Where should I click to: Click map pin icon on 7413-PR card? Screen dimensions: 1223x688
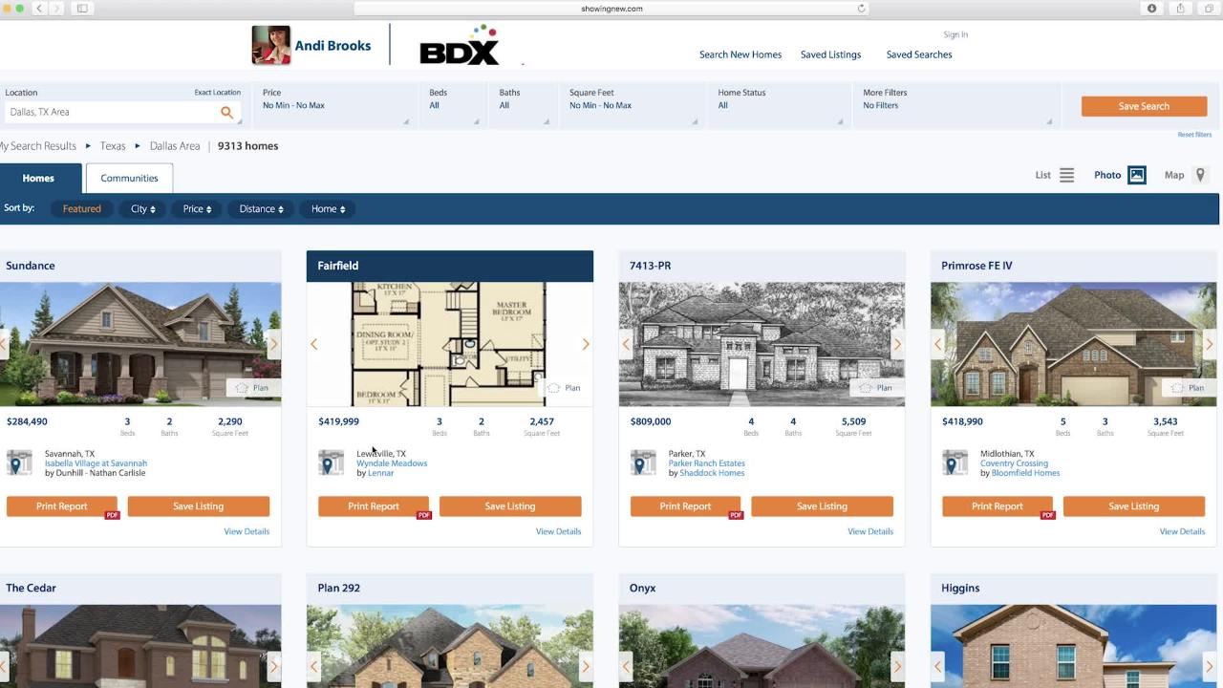[x=643, y=462]
